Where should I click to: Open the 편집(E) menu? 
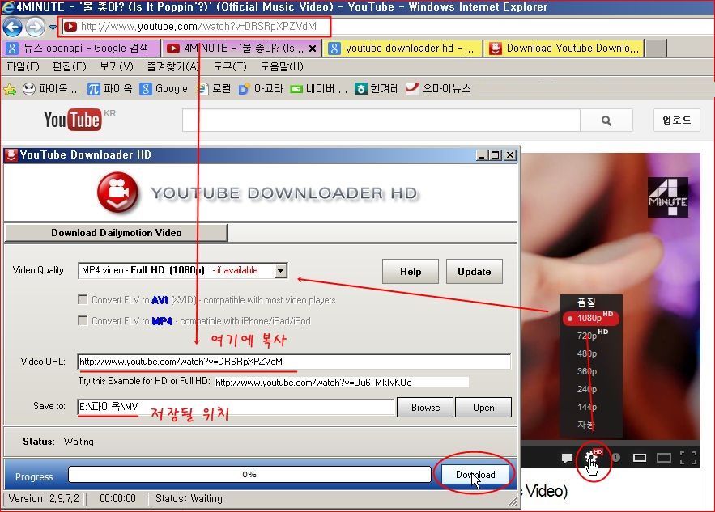click(70, 67)
